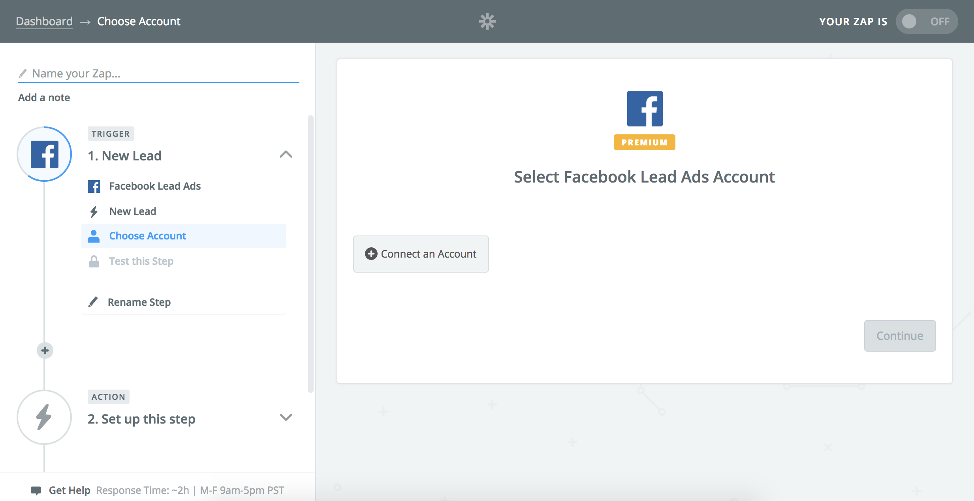The height and width of the screenshot is (501, 974).
Task: Click the lightning bolt icon beside New Lead
Action: (x=94, y=212)
